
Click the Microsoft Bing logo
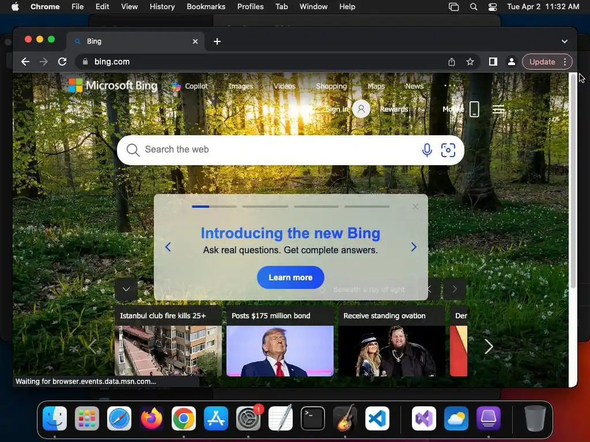tap(113, 86)
